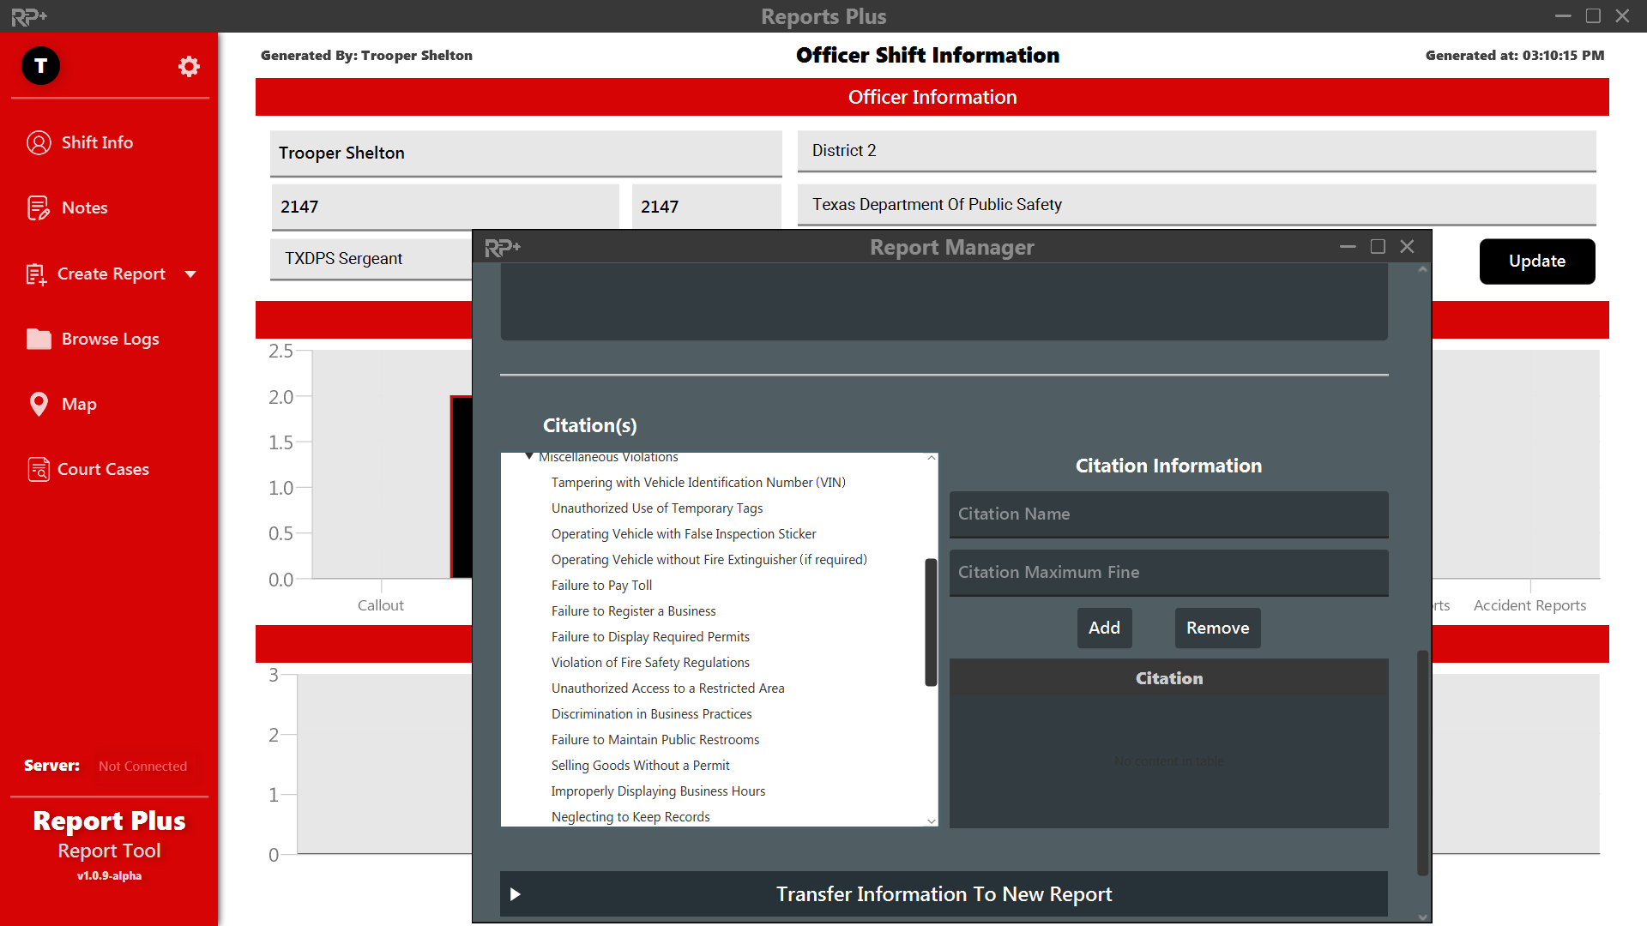Image resolution: width=1647 pixels, height=926 pixels.
Task: Open settings gear in sidebar
Action: point(189,66)
